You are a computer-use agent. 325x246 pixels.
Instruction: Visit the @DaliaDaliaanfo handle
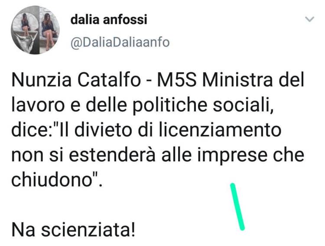[120, 43]
